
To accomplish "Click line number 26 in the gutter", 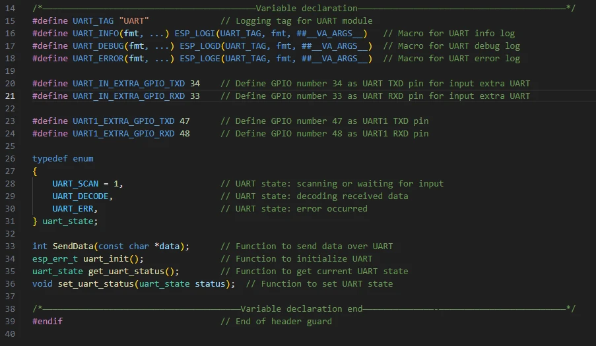I will click(10, 159).
